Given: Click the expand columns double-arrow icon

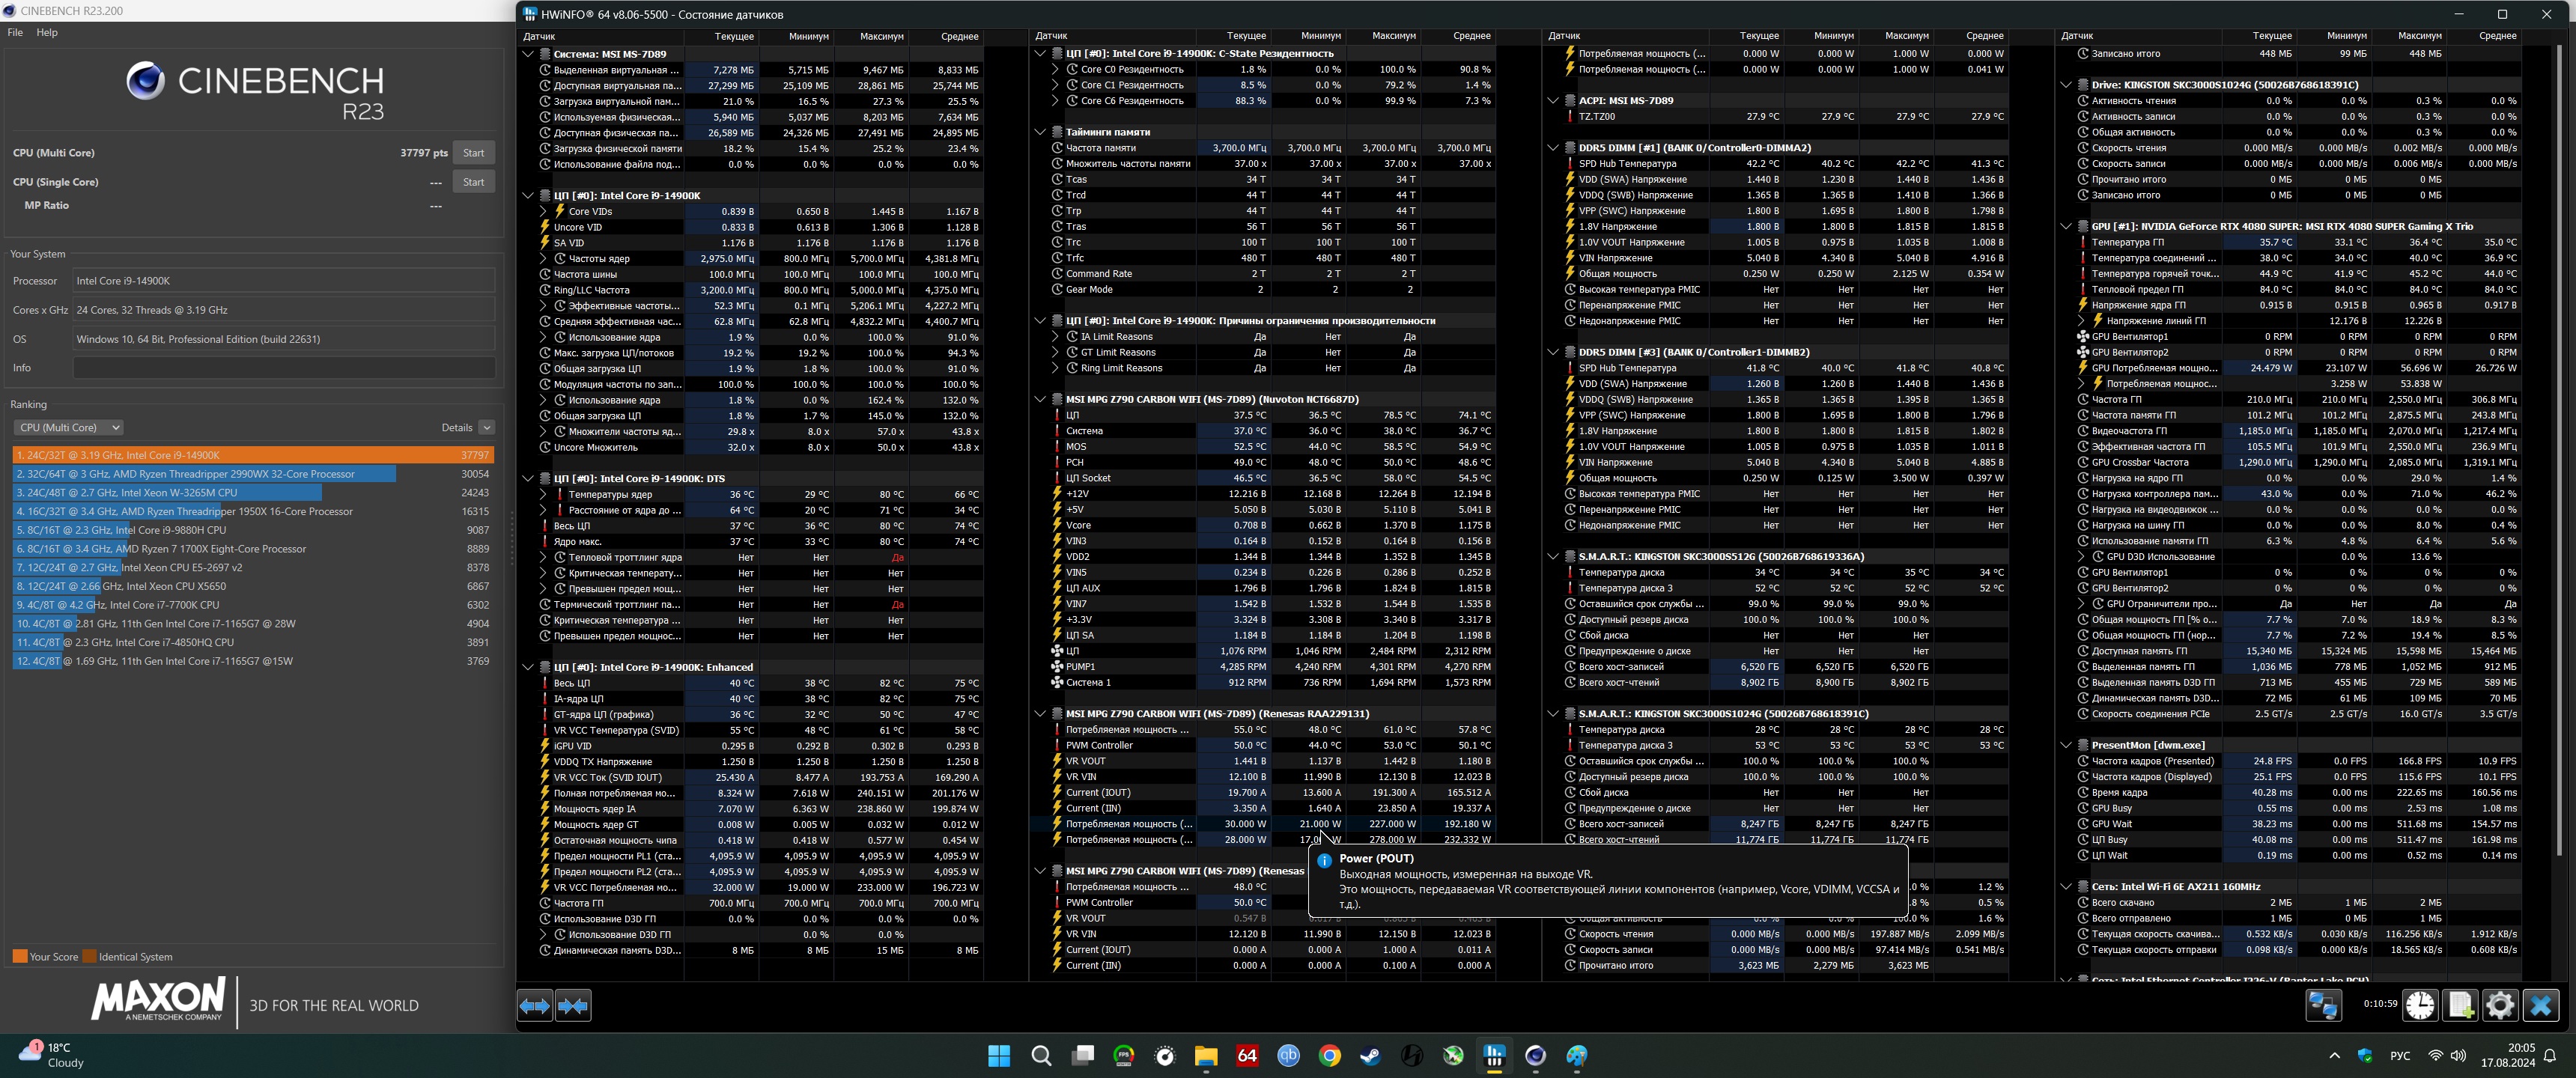Looking at the screenshot, I should [535, 1005].
